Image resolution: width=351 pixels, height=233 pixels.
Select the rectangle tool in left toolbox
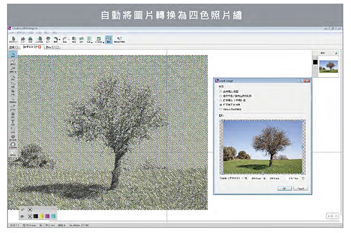[13, 145]
